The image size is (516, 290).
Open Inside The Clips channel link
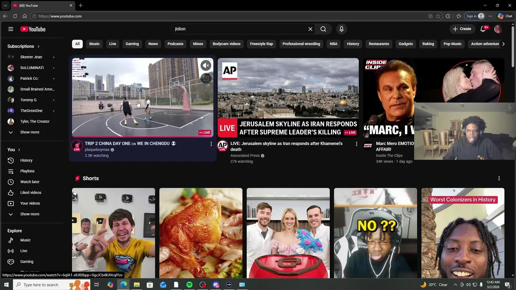pyautogui.click(x=389, y=155)
